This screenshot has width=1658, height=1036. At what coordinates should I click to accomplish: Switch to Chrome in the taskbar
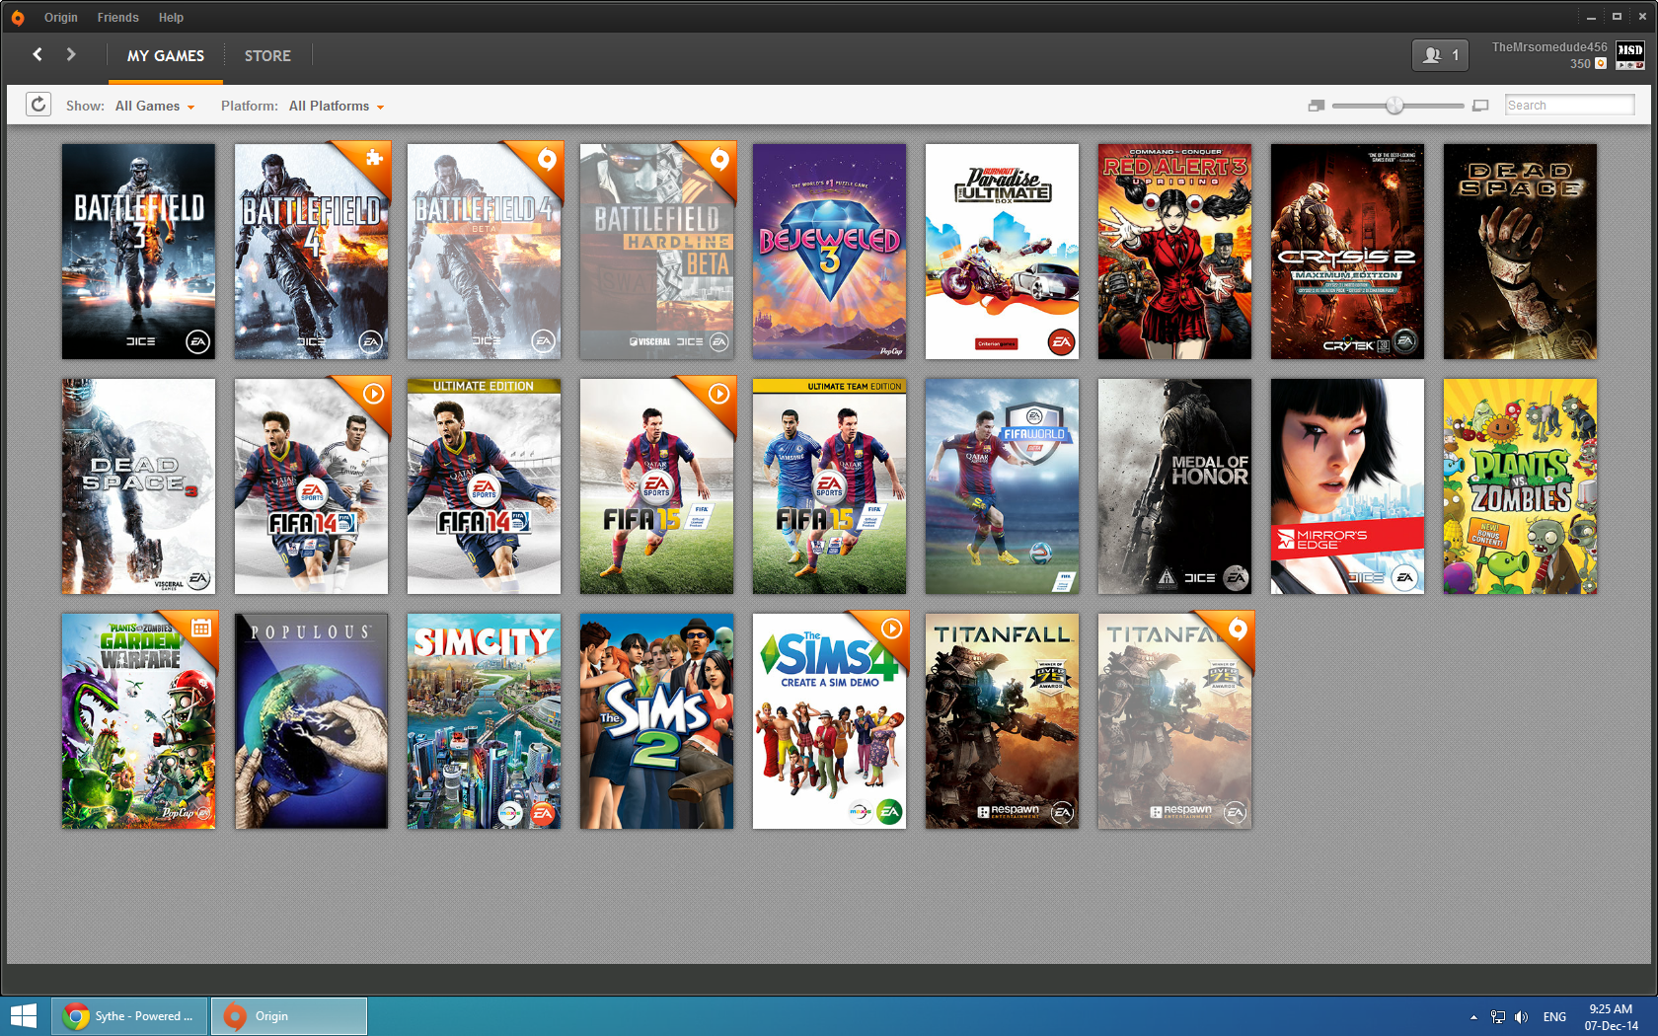[x=129, y=1016]
